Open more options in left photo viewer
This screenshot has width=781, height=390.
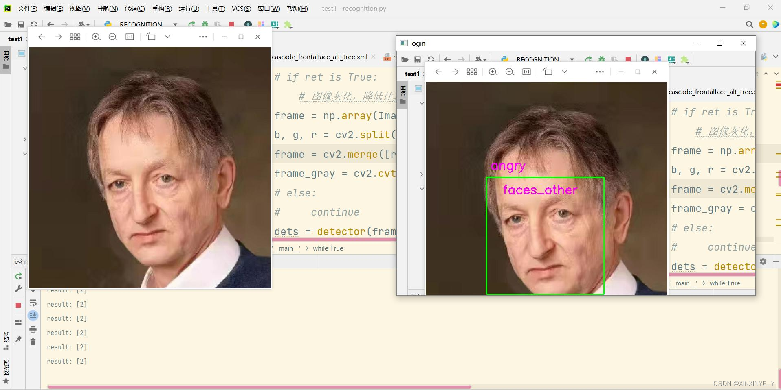click(x=203, y=37)
